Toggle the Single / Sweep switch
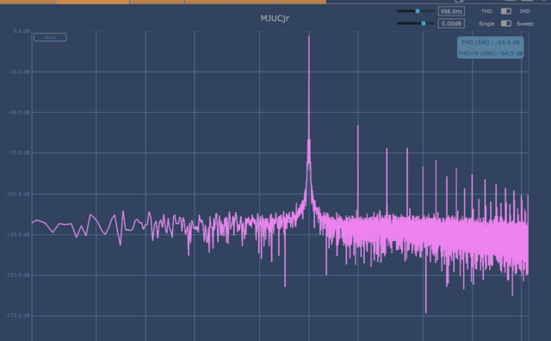 point(505,23)
